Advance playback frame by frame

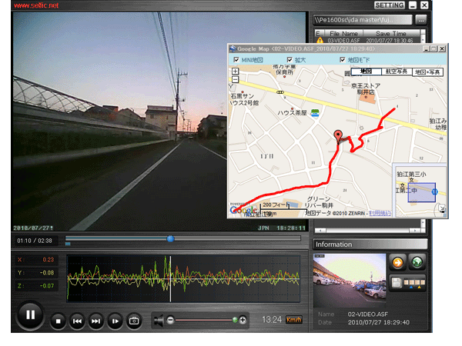(x=115, y=321)
